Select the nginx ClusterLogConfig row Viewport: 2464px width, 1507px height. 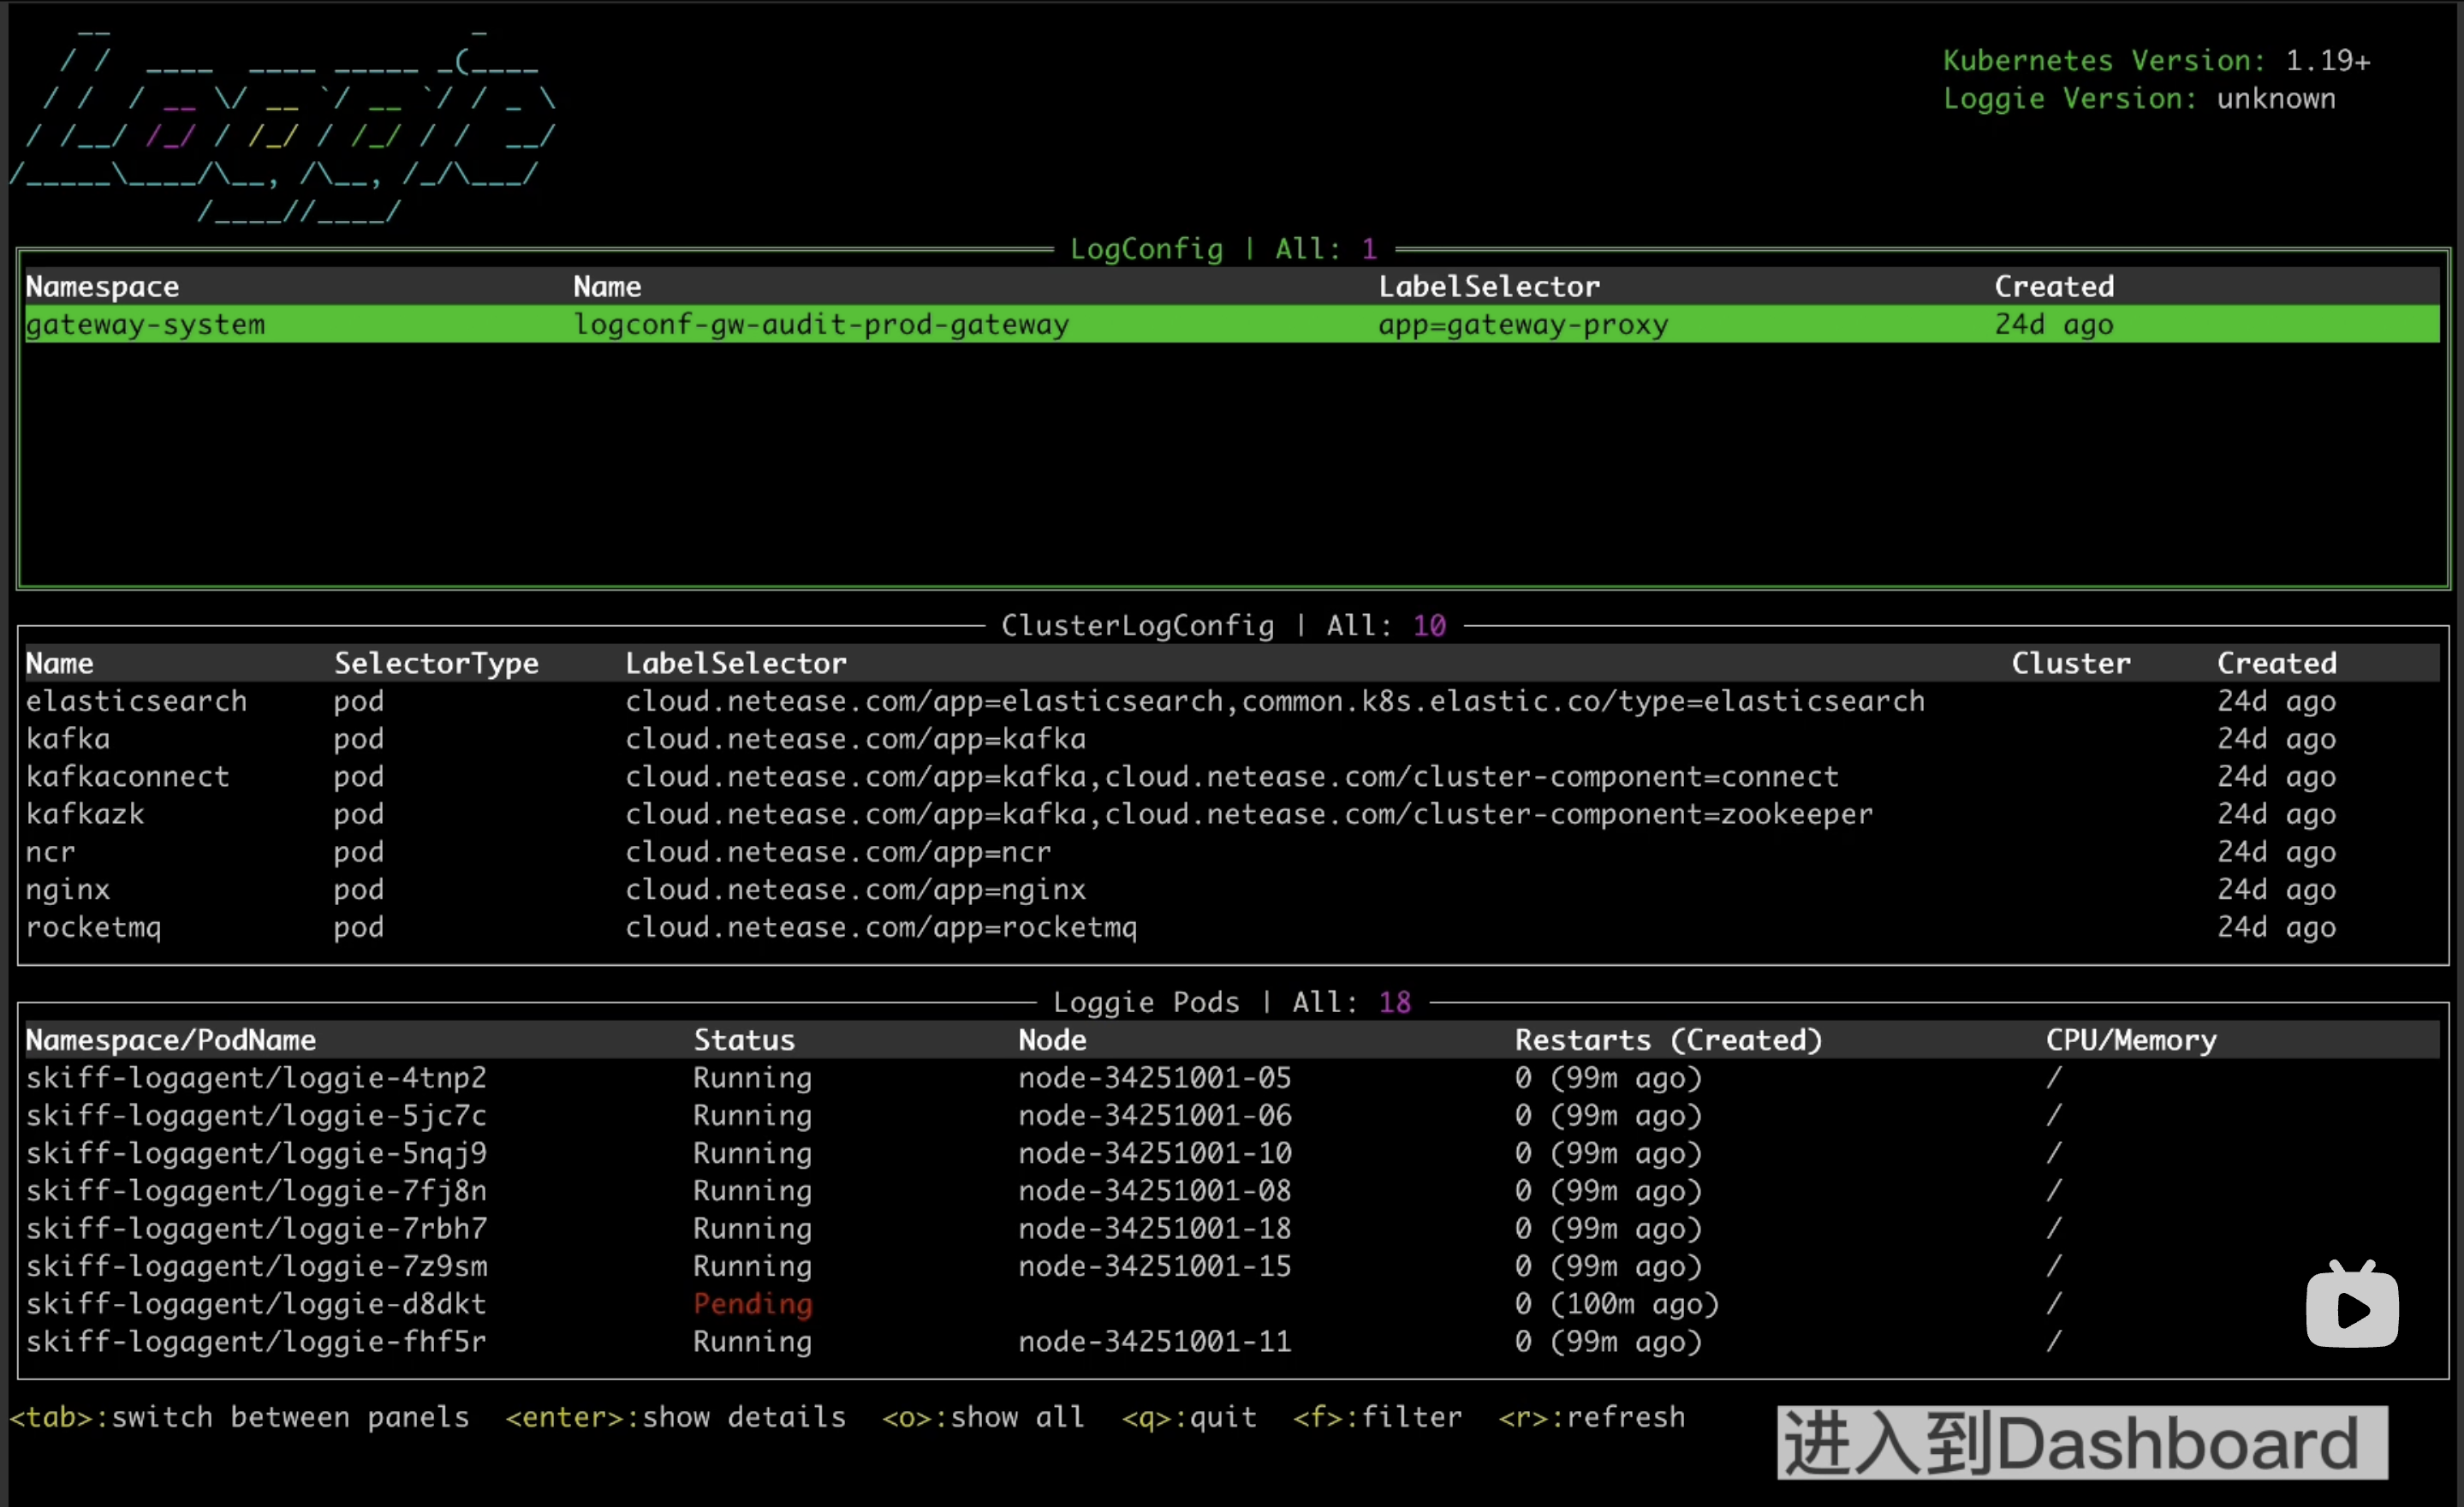(67, 890)
